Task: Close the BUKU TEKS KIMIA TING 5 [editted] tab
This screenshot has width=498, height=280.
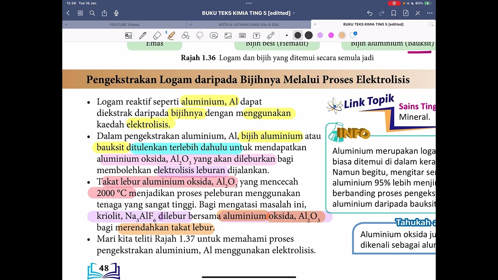Action: (315, 24)
